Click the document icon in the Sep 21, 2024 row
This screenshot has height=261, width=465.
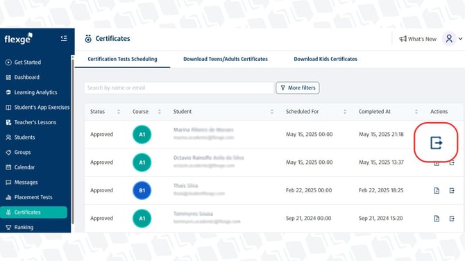click(x=437, y=219)
